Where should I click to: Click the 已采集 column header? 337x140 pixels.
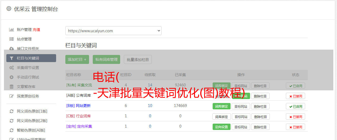[x=180, y=75]
